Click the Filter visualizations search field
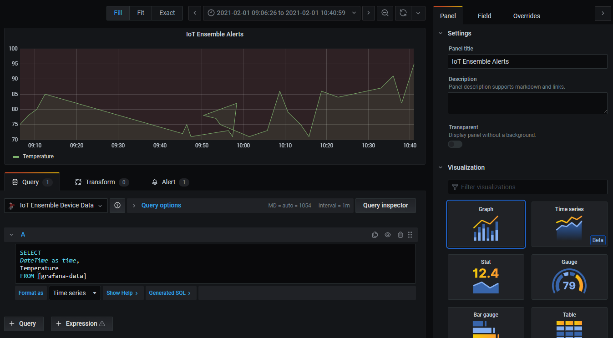This screenshot has width=613, height=338. (527, 187)
